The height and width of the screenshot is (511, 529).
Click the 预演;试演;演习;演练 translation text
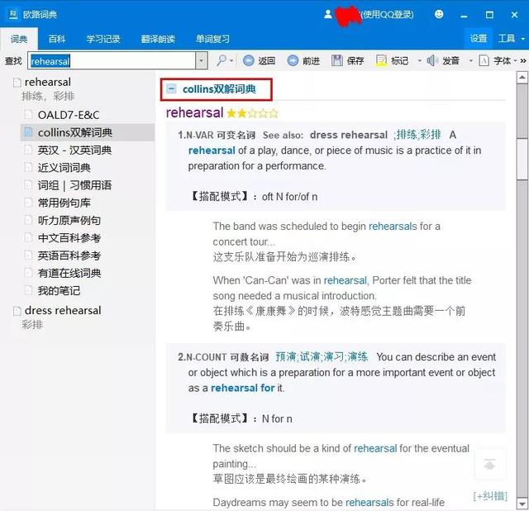click(322, 356)
